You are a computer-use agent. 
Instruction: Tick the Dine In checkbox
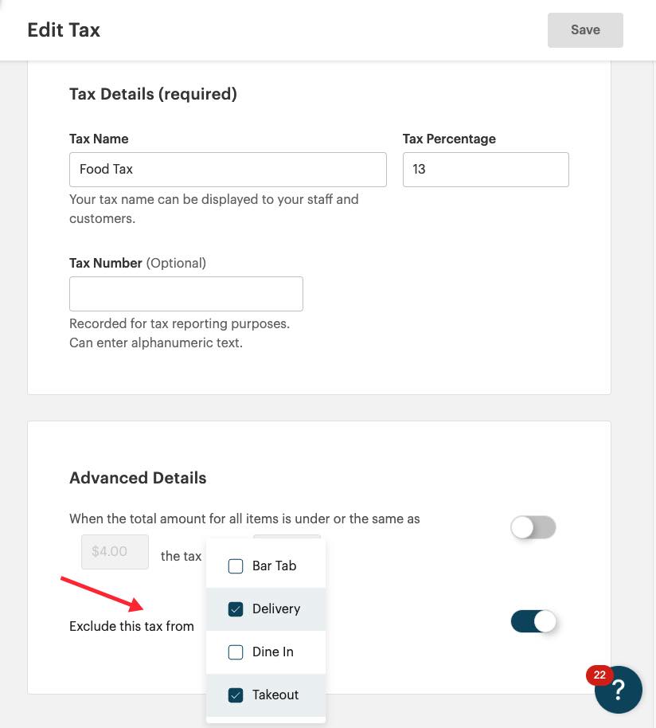pyautogui.click(x=236, y=652)
